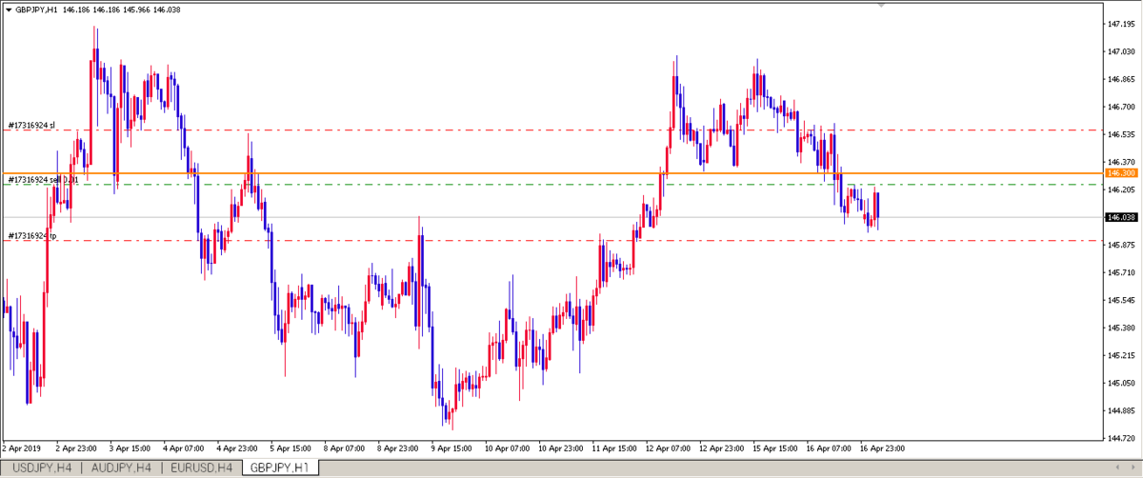Click the 146.205 price scale value

click(1120, 190)
